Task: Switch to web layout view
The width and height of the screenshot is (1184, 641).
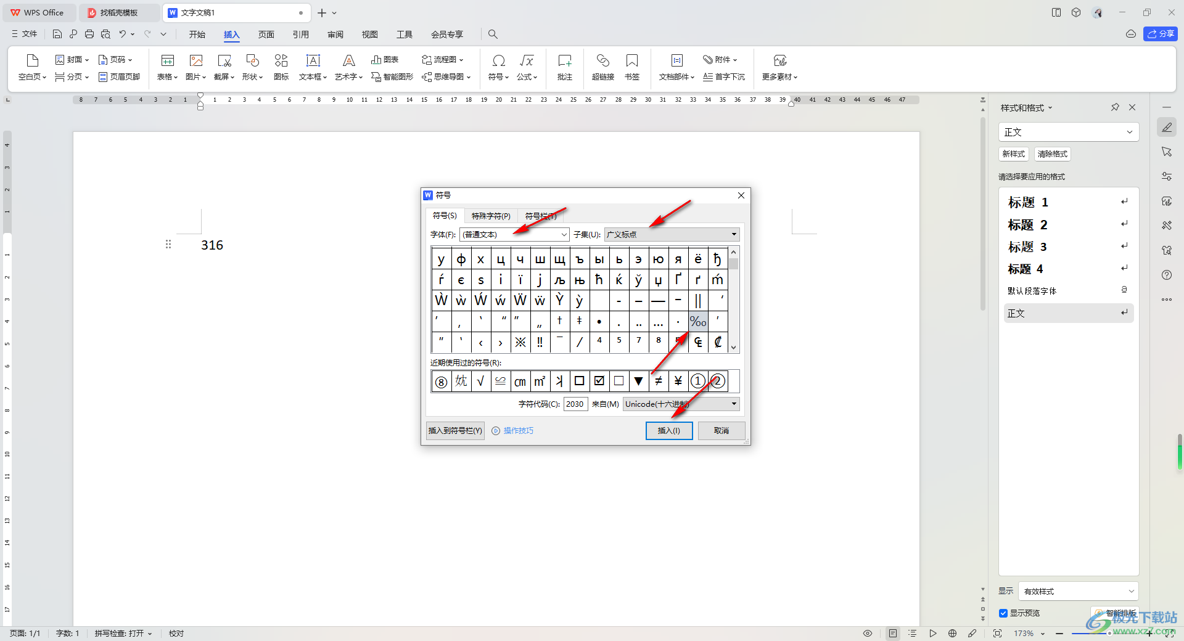Action: (952, 633)
